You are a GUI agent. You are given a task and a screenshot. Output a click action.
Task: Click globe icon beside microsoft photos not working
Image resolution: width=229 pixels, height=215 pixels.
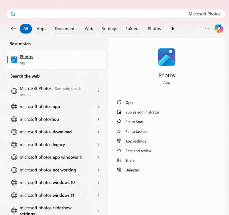(x=14, y=170)
